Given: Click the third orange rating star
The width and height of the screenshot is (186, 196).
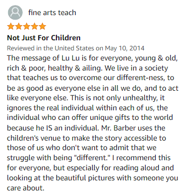Looking at the screenshot, I should tap(27, 26).
